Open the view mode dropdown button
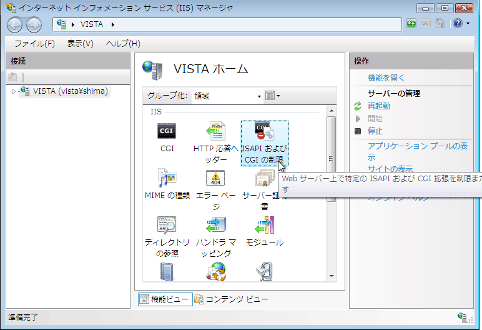This screenshot has height=330, width=482. coord(272,96)
